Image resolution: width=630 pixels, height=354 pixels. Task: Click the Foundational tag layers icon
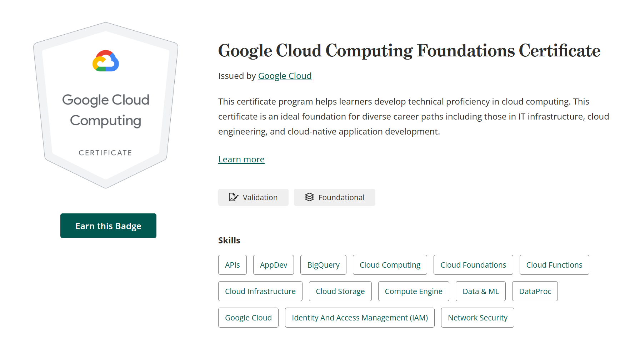tap(309, 197)
